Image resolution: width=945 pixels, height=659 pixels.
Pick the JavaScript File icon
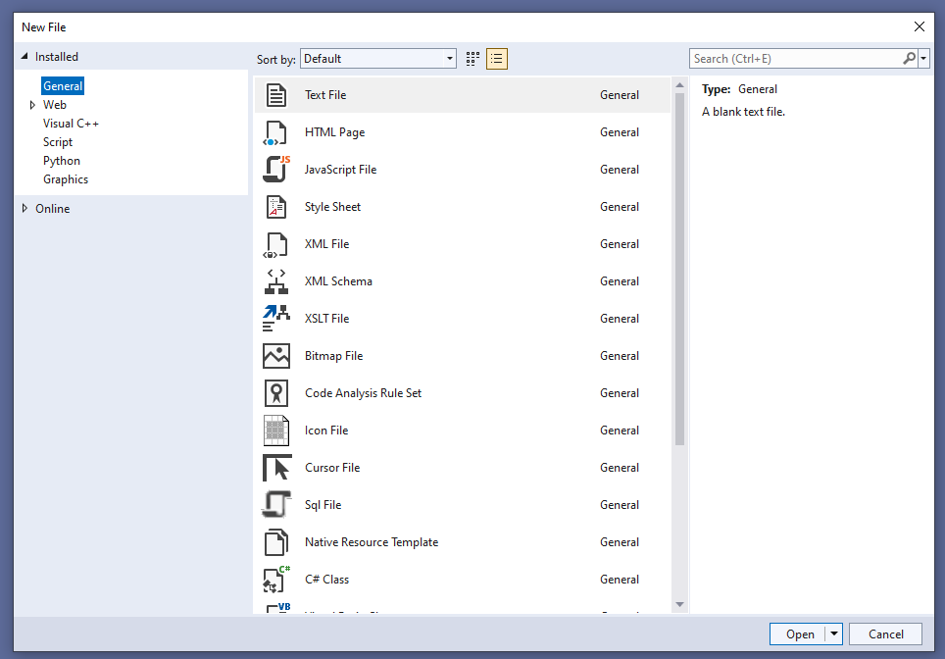coord(276,170)
